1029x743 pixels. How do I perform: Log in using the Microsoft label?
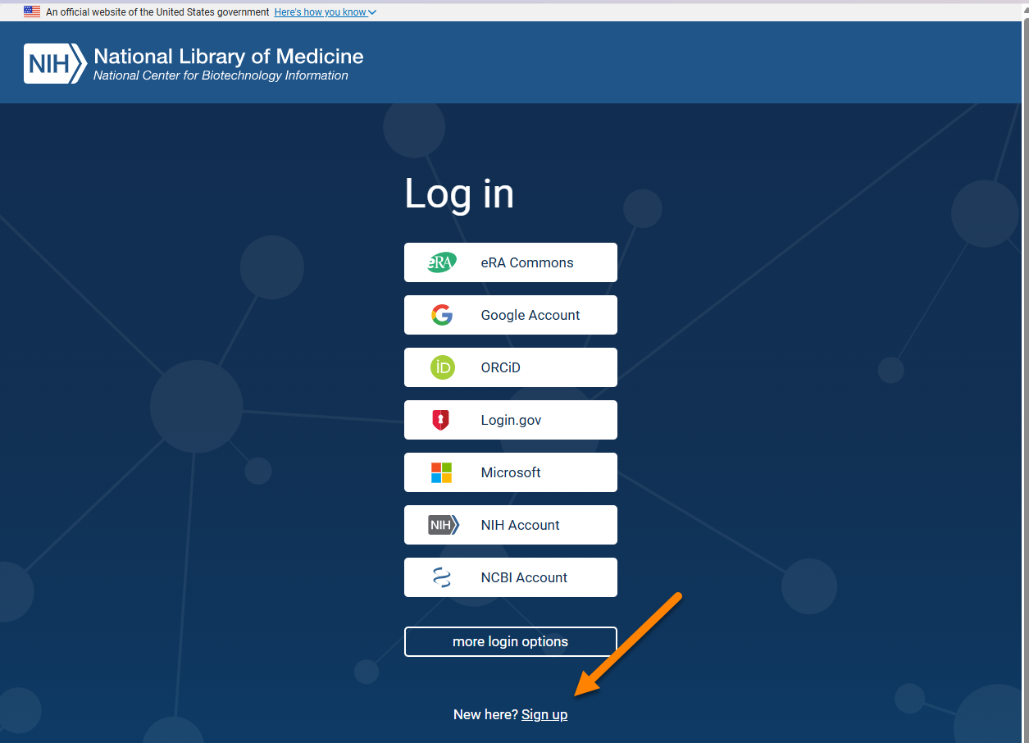coord(511,472)
